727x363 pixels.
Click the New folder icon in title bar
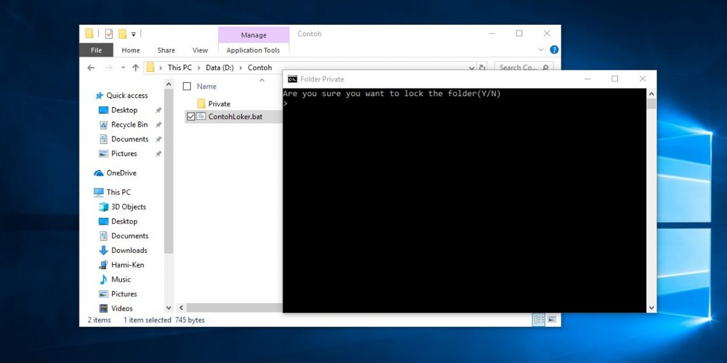click(122, 34)
